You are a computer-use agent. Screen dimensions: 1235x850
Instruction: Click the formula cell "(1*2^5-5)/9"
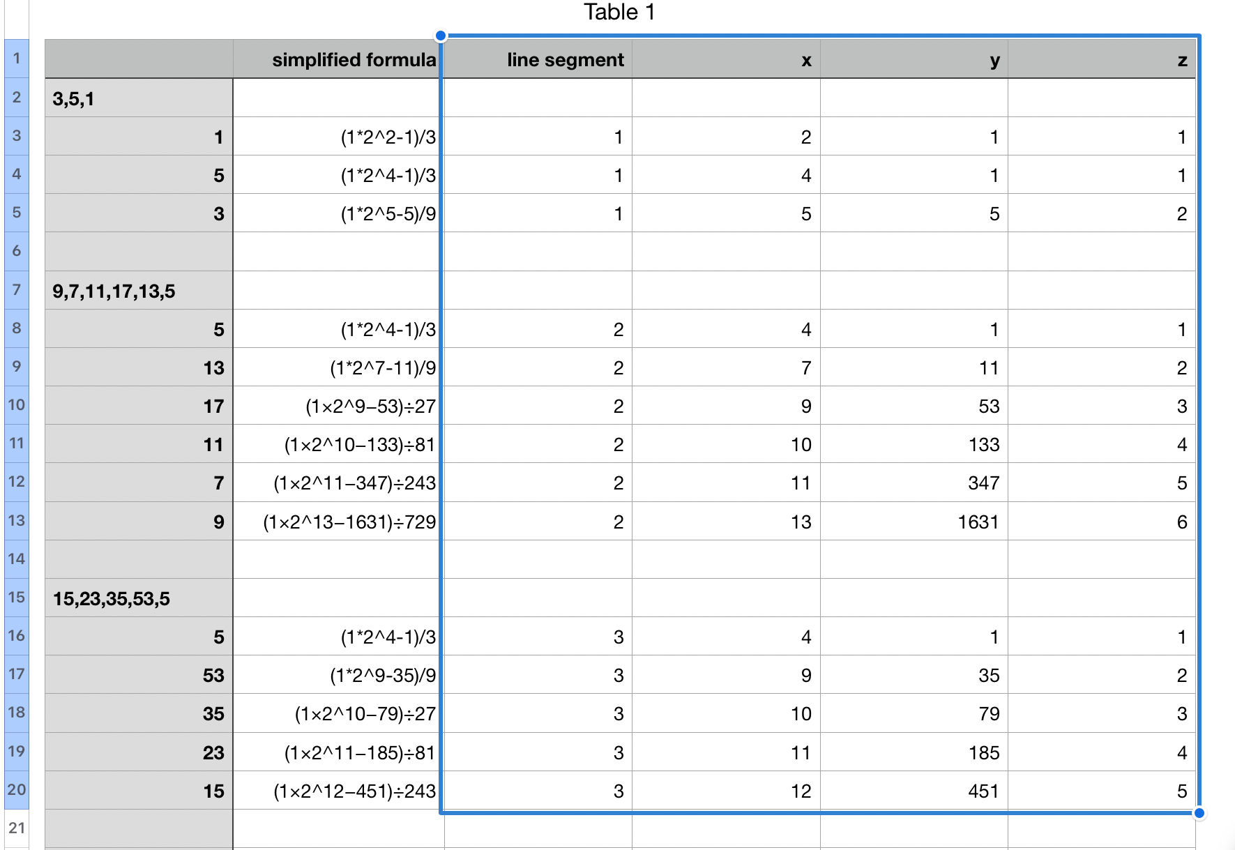[338, 214]
